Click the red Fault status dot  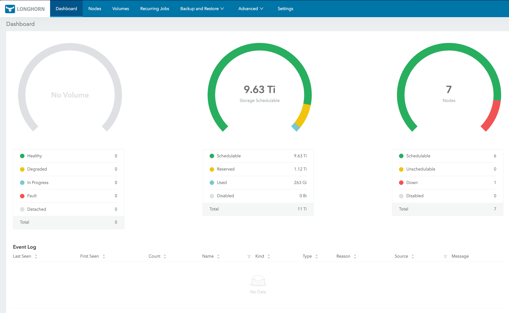(22, 196)
